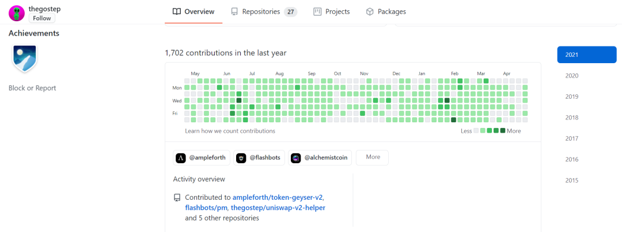Click the Packages cube icon
Image resolution: width=622 pixels, height=232 pixels.
pos(370,11)
